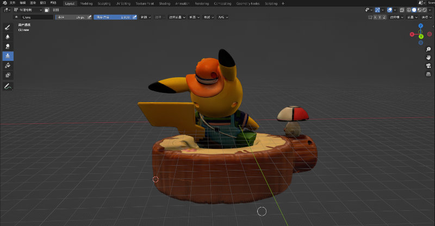Switch to solid viewport shading
Screen dimensions: 435x226
(x=414, y=10)
